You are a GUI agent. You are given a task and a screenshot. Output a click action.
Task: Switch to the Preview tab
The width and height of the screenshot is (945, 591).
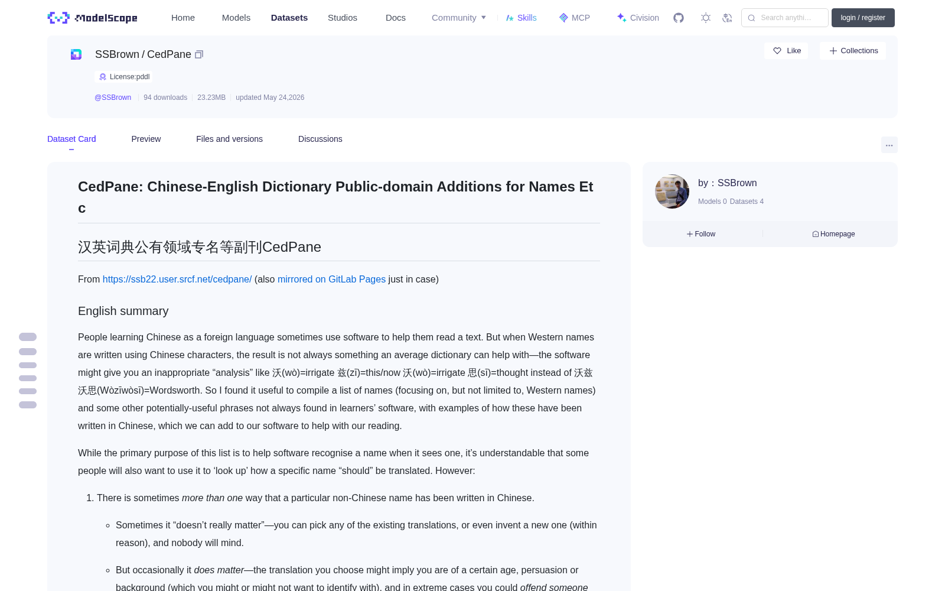point(146,139)
